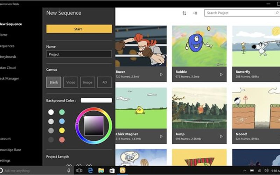Select Blank canvas option
Screen dimensions: 280x175
pos(54,82)
